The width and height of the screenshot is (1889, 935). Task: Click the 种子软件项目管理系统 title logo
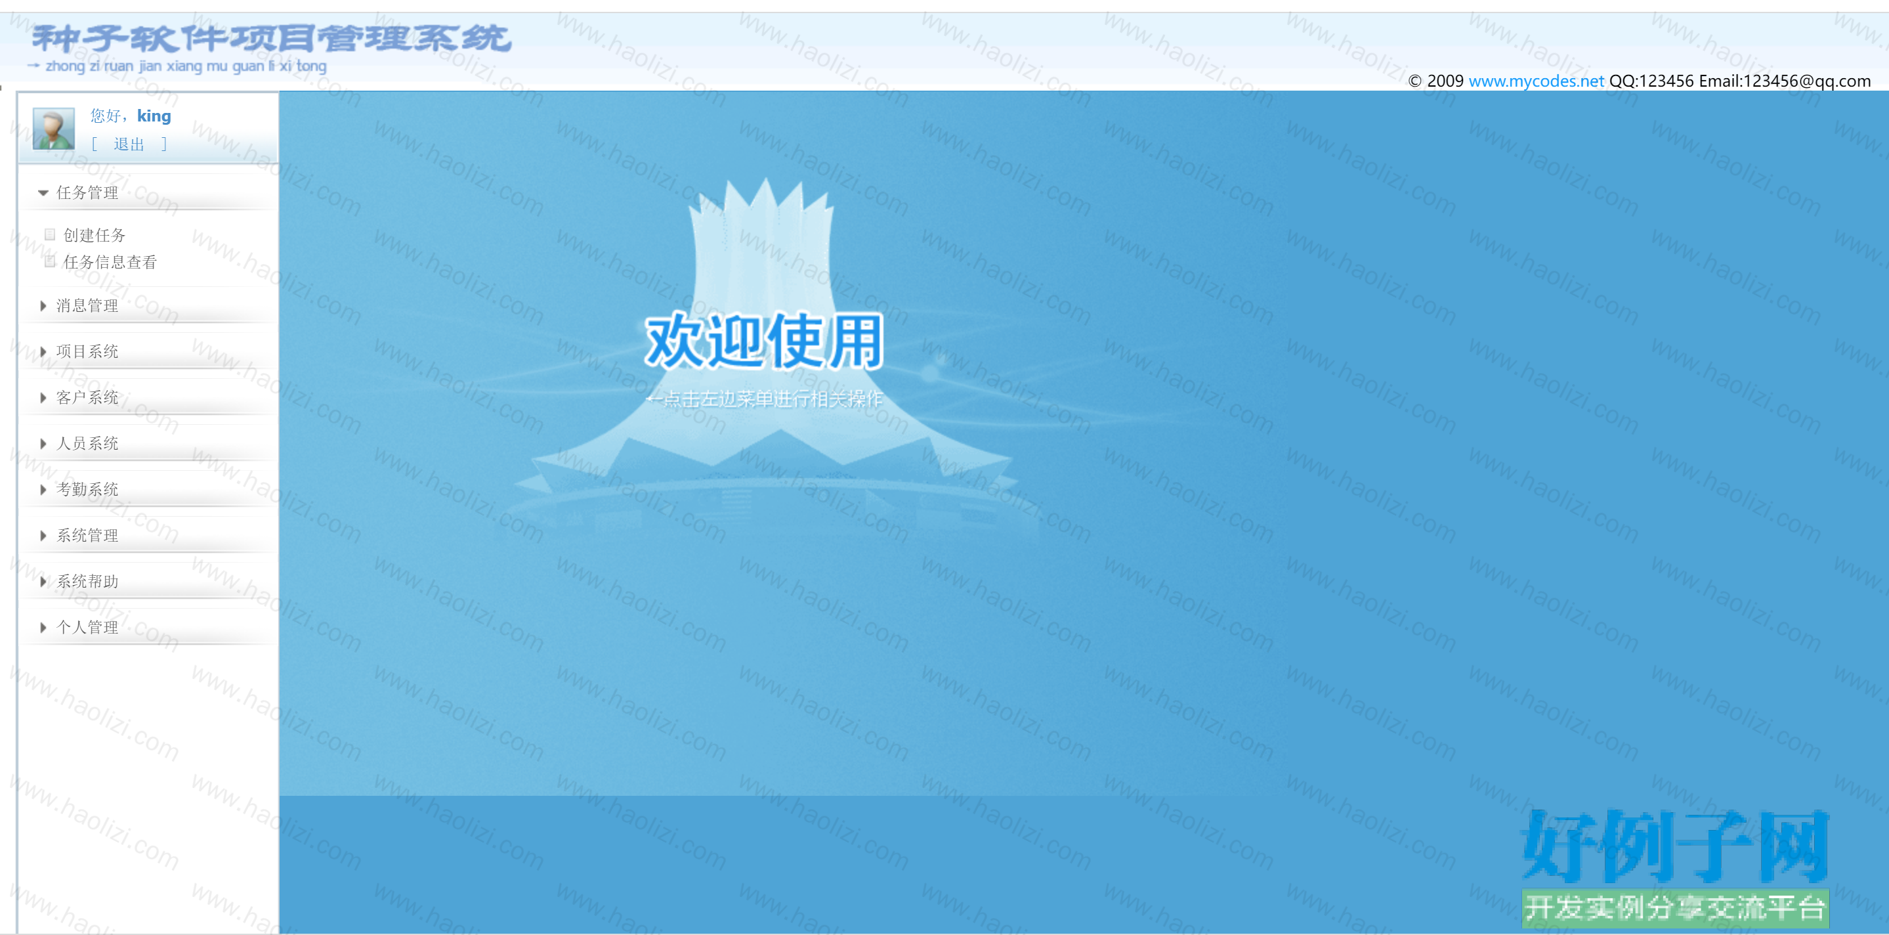pyautogui.click(x=270, y=39)
